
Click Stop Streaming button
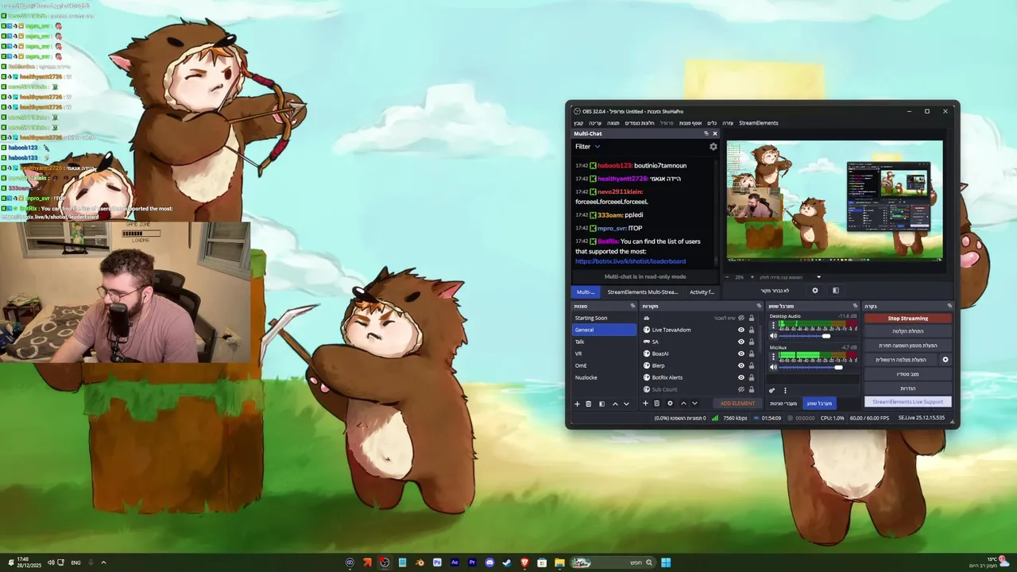point(907,319)
